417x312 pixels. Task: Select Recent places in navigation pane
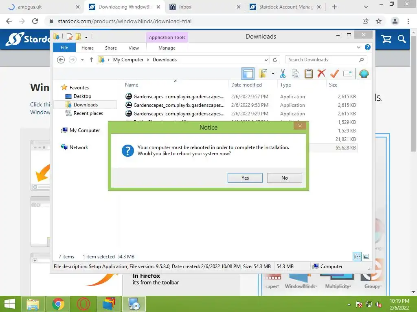(x=88, y=113)
